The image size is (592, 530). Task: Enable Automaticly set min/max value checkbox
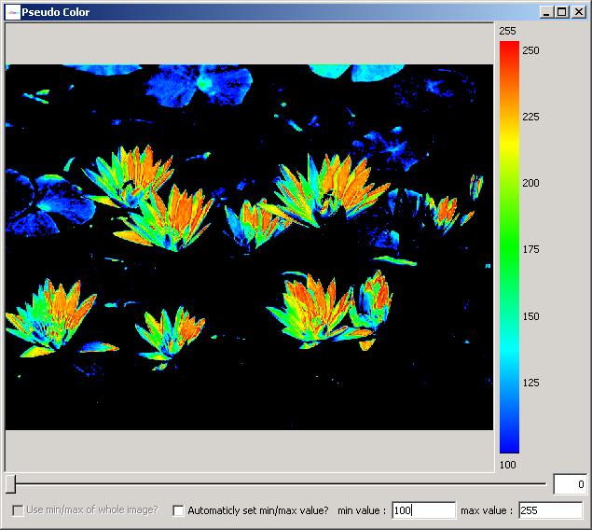pyautogui.click(x=179, y=510)
